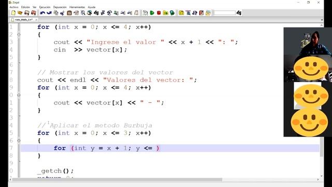Screen dimensions: 332x187
Task: Click the scroll left arrow
Action: 10,180
